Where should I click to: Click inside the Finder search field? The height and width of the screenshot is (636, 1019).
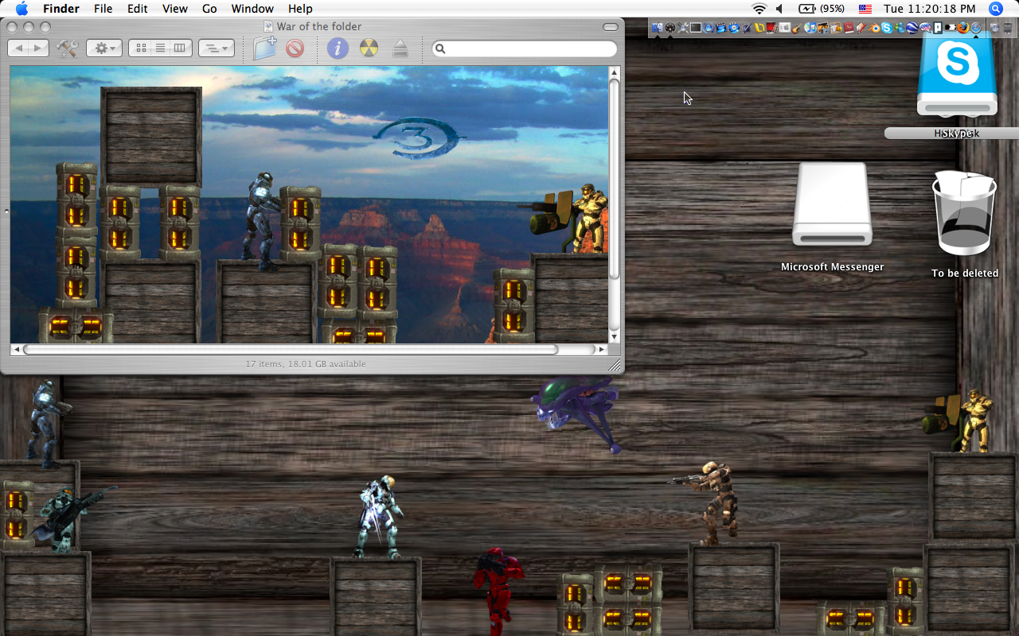(x=525, y=48)
